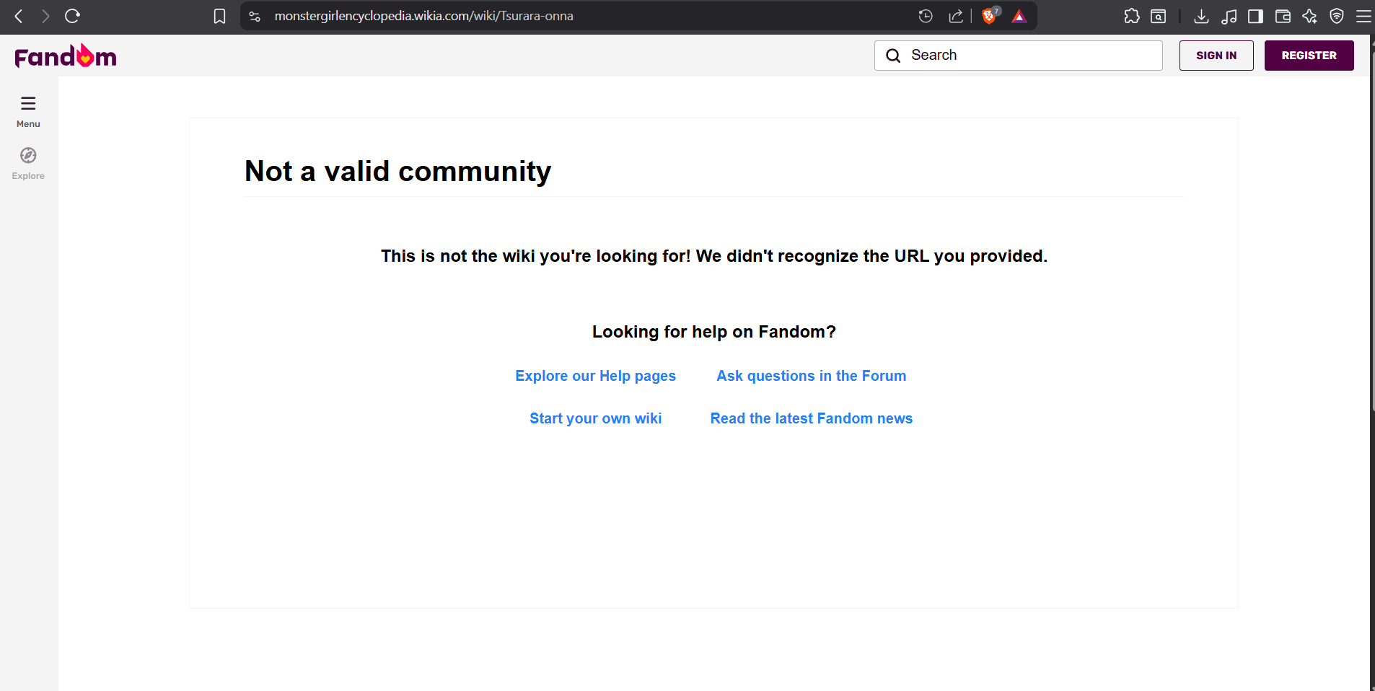Go forward to the next page
The width and height of the screenshot is (1375, 691).
pos(45,16)
